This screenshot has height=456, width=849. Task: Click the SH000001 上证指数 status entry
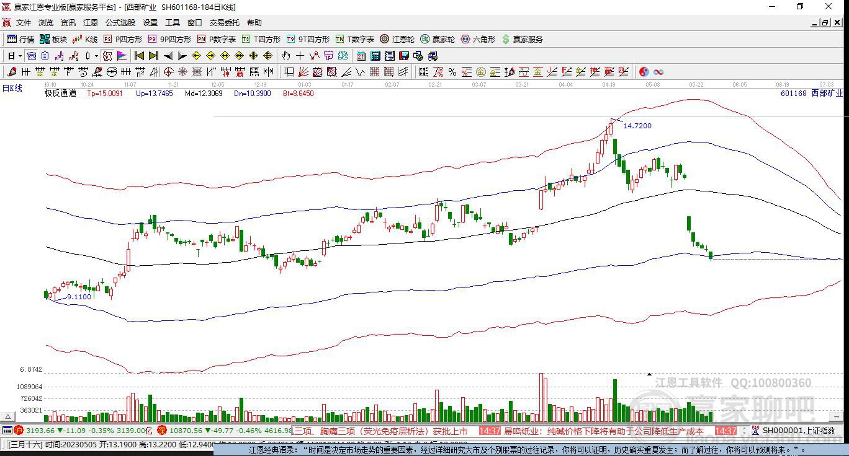click(799, 431)
